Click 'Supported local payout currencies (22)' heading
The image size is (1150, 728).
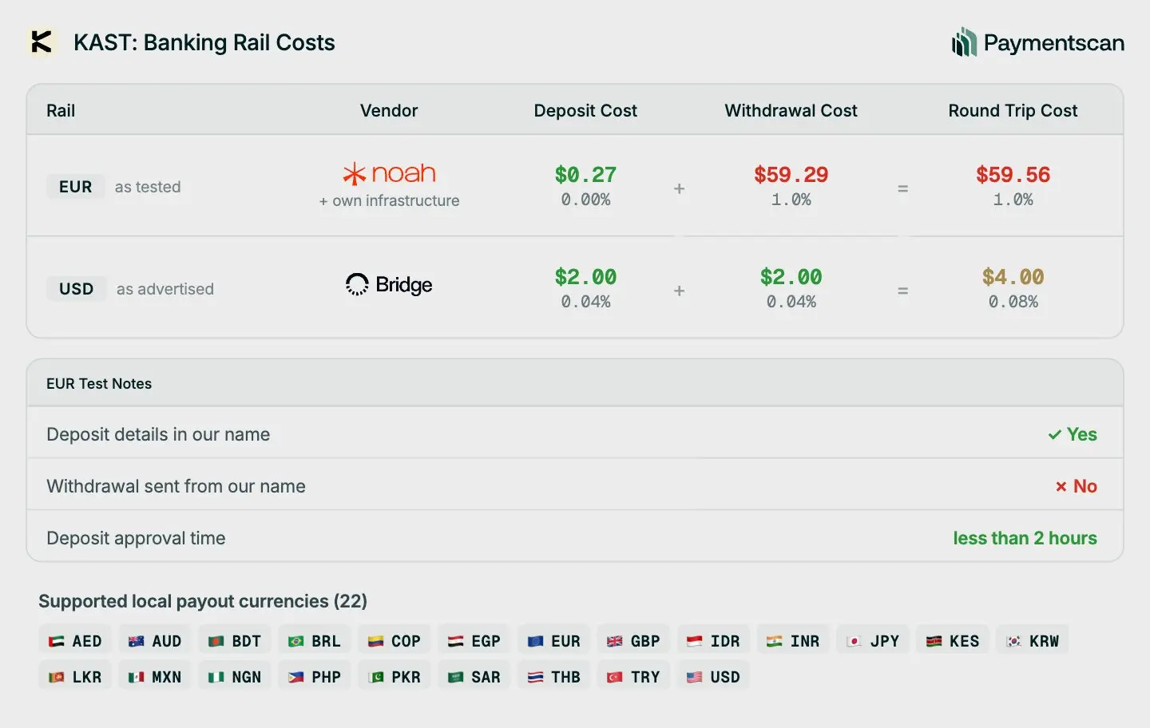(203, 601)
